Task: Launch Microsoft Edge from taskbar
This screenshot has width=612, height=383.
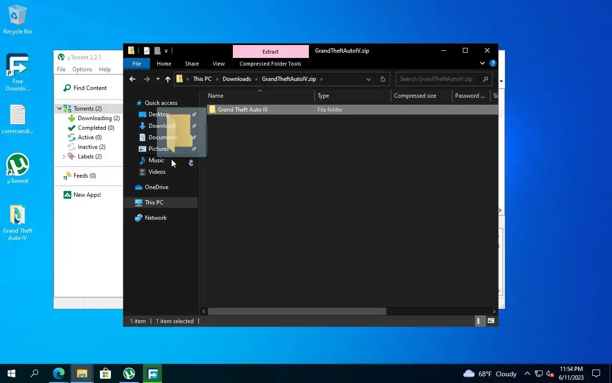Action: [x=58, y=373]
